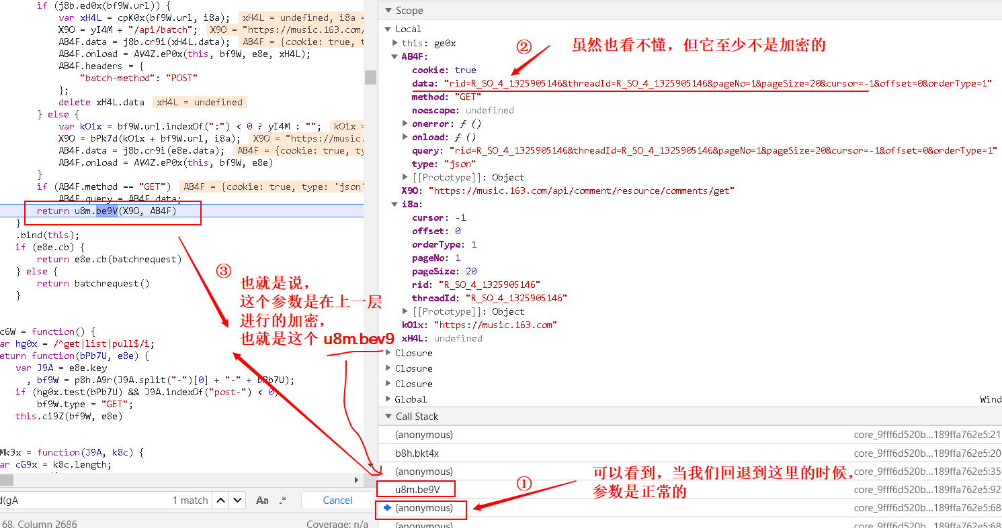Click the cookie: true property
Viewport: 1002px width, 528px height.
tap(444, 70)
